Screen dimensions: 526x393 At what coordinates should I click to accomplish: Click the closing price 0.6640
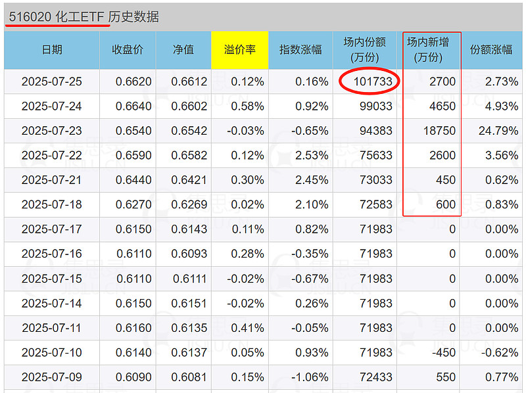[133, 106]
